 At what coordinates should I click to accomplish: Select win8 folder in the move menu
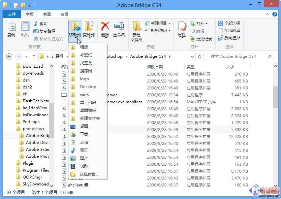[88, 95]
